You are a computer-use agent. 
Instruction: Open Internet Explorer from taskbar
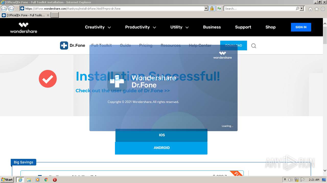[x=20, y=180]
